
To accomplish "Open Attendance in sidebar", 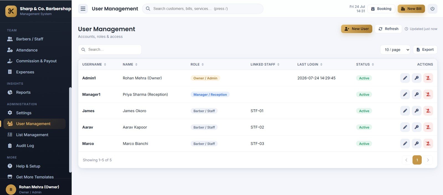I will tap(35, 50).
